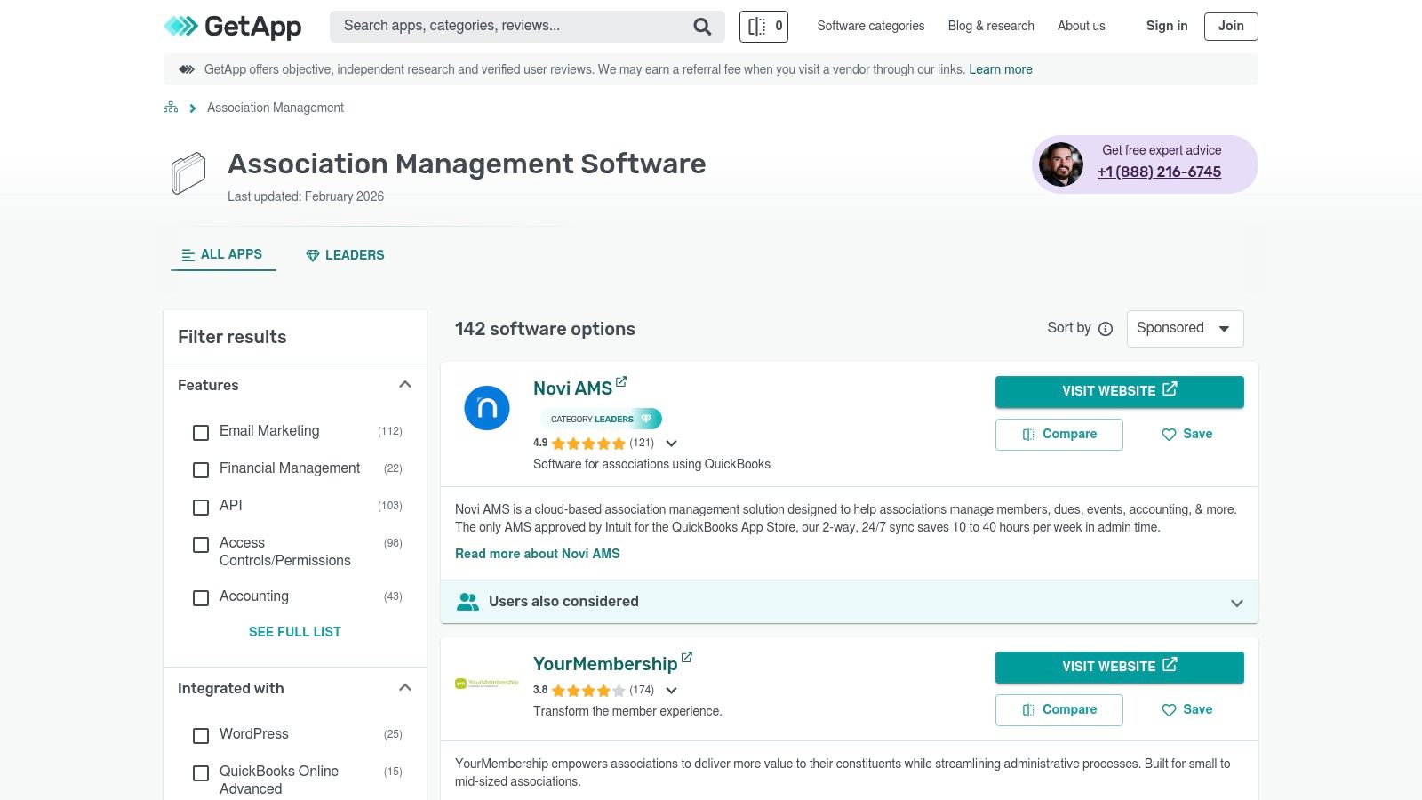Click the GetApp logo
Screen dimensions: 1422x800
(x=231, y=26)
